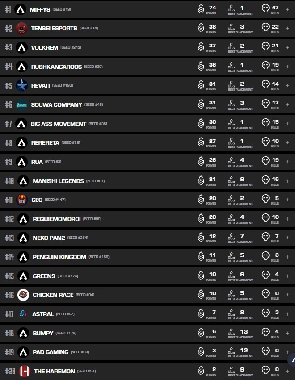295x380 pixels.
Task: Expand the Miffys row details
Action: point(287,9)
